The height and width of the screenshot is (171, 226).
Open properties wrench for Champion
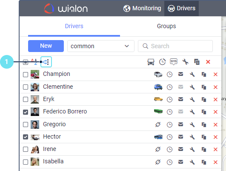click(192, 75)
